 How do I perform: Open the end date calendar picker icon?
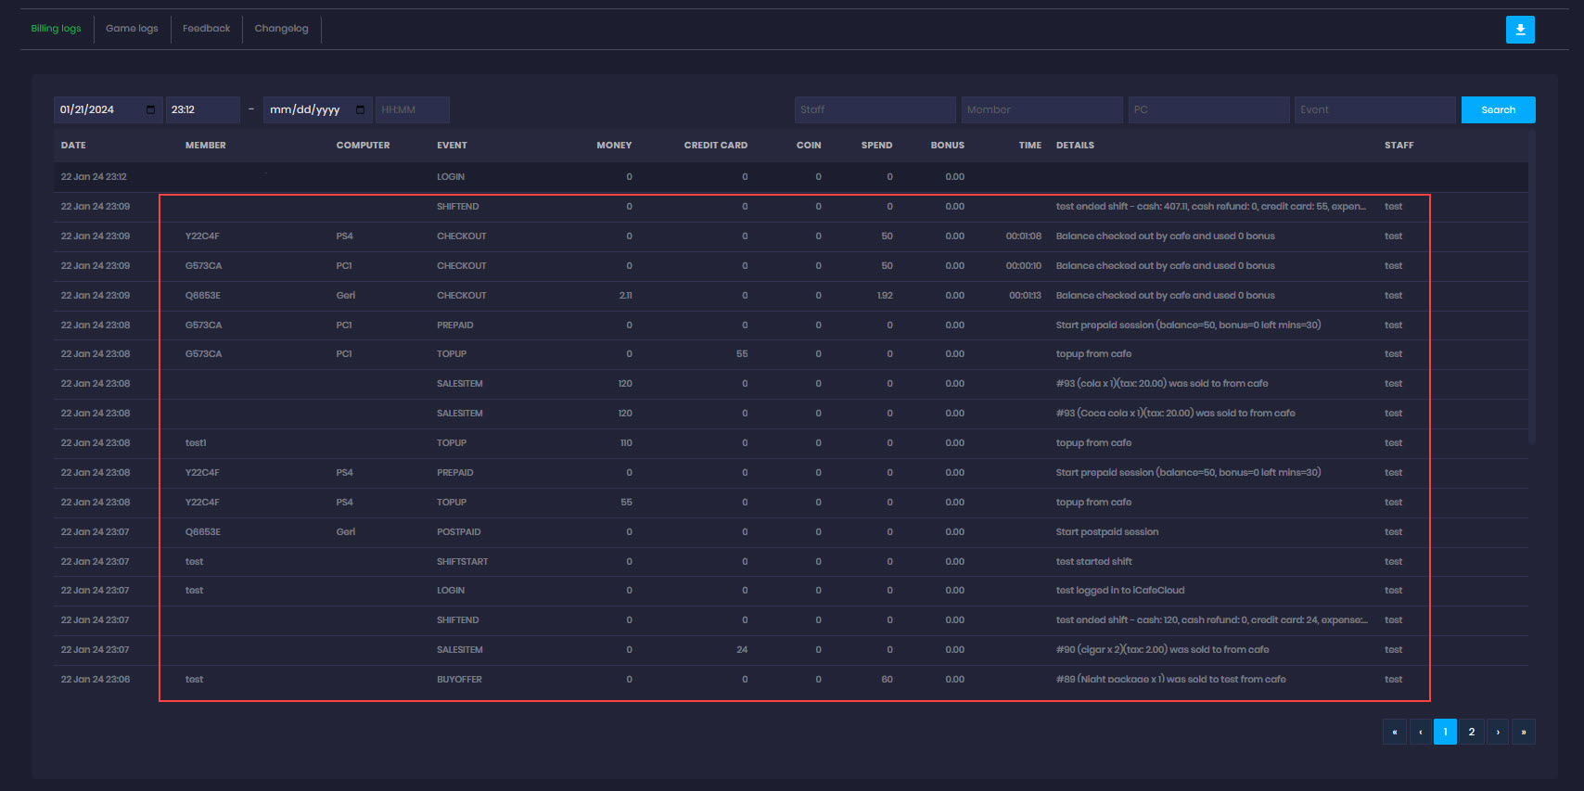[x=360, y=109]
